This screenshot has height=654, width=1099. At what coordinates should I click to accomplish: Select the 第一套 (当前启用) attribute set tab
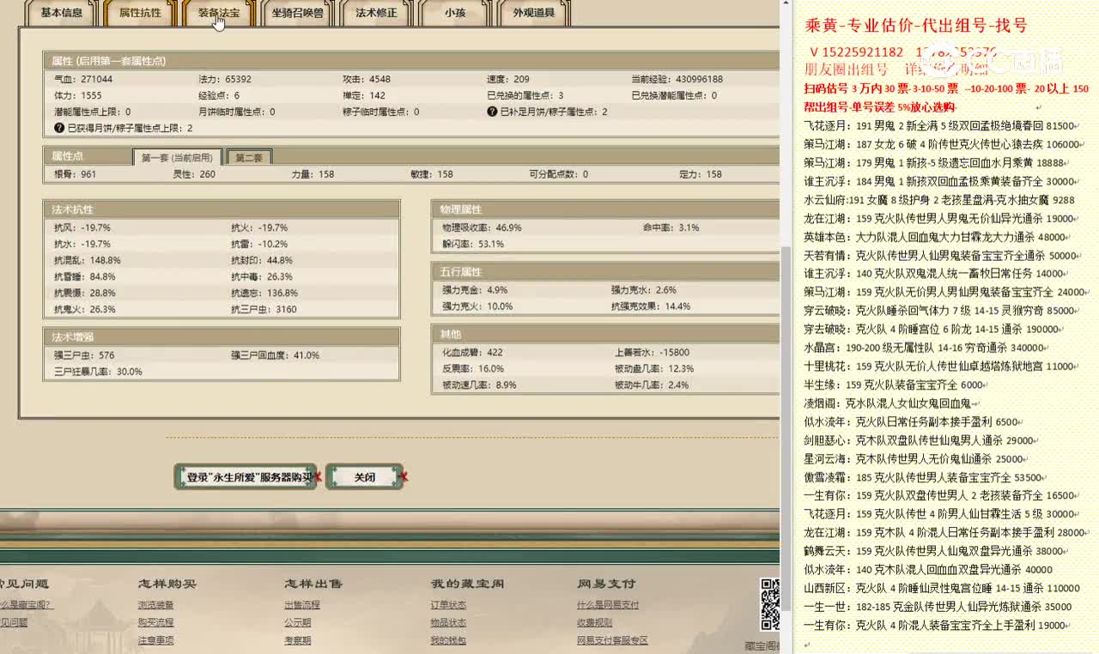[x=177, y=157]
